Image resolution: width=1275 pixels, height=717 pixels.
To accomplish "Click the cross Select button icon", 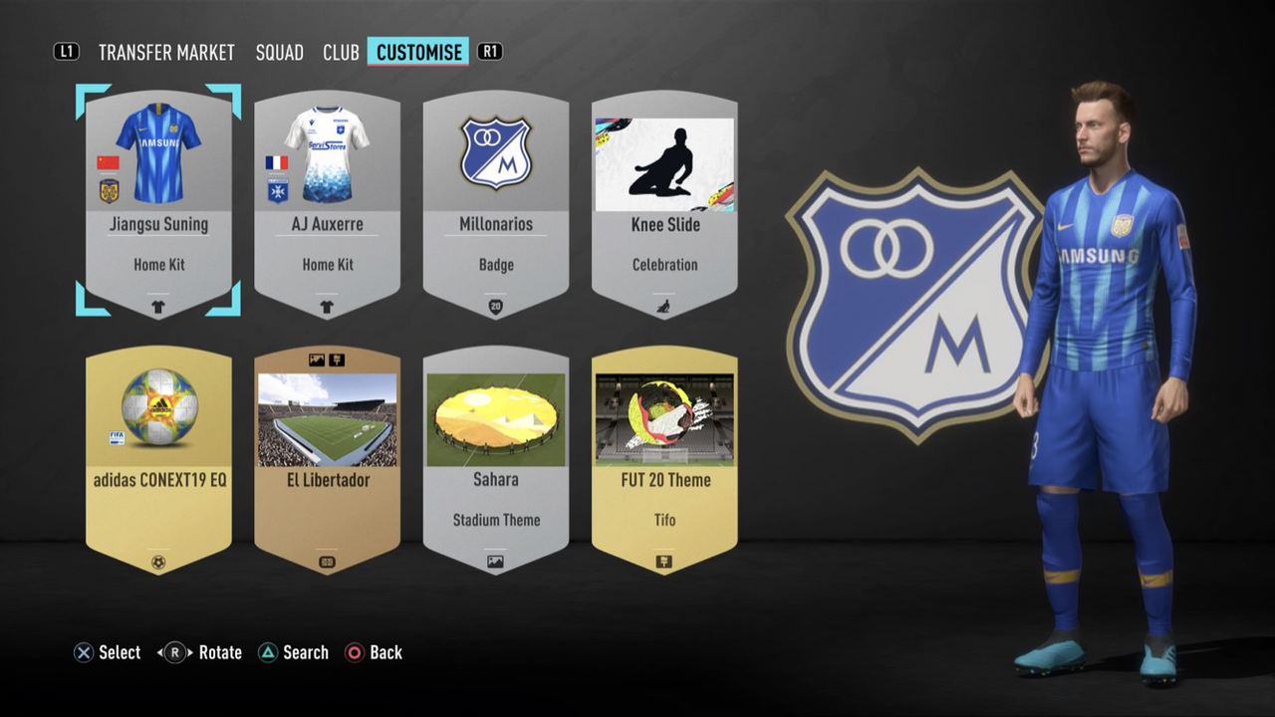I will (x=84, y=653).
